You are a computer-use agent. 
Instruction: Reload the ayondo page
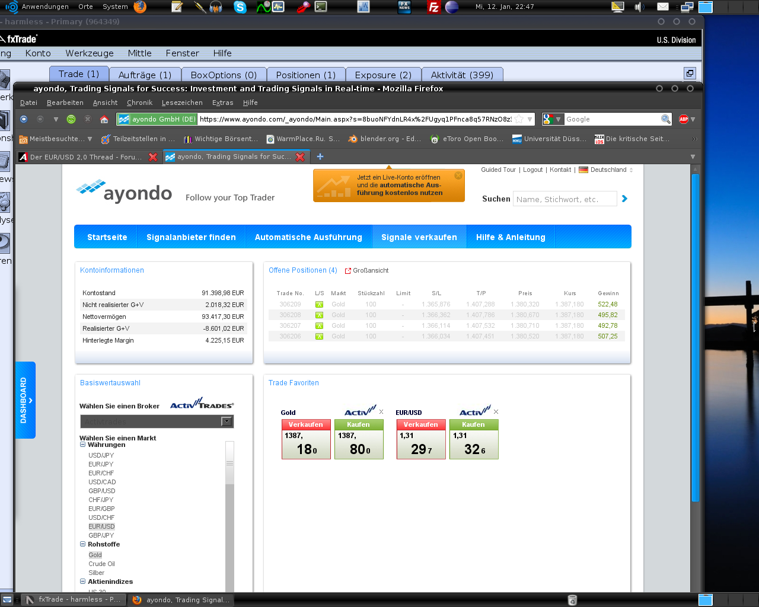[x=71, y=119]
